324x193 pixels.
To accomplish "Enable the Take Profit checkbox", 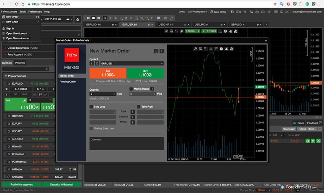I will click(x=139, y=107).
